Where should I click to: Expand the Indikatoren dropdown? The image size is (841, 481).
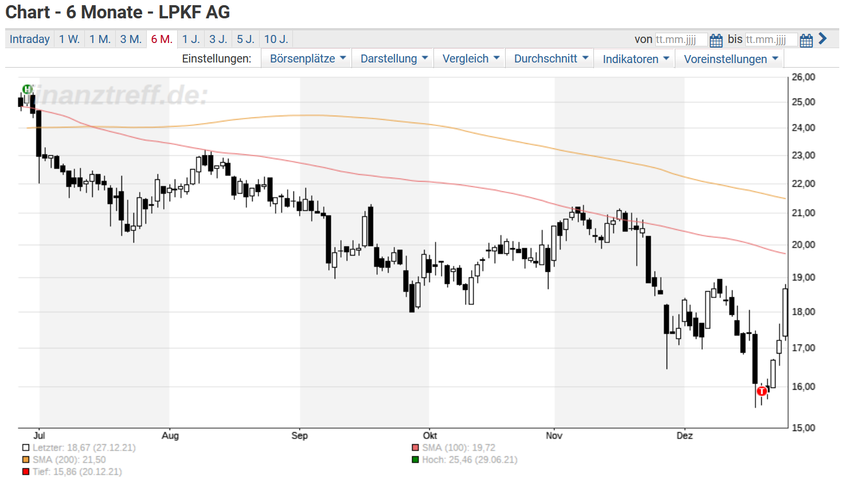[x=635, y=58]
